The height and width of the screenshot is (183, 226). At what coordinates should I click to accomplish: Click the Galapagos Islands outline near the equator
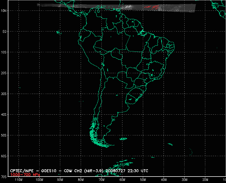click(x=58, y=33)
